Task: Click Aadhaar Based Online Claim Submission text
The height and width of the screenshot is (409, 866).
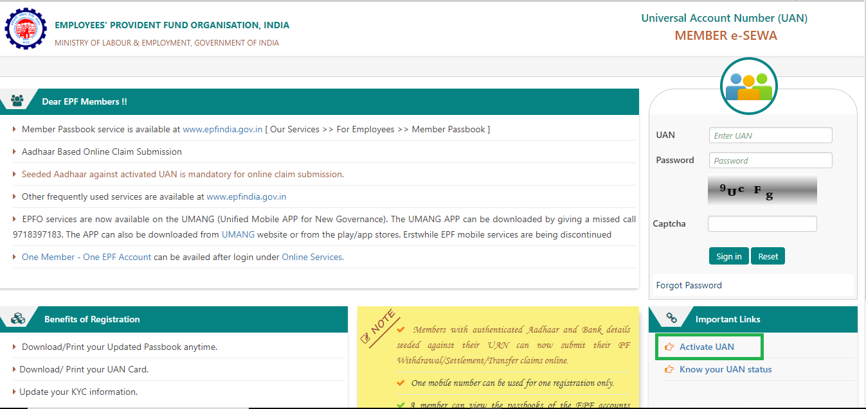Action: click(102, 152)
